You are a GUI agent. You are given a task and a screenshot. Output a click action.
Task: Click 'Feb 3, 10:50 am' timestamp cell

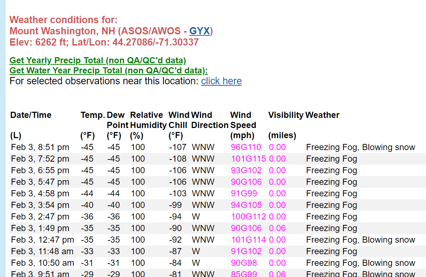point(42,263)
